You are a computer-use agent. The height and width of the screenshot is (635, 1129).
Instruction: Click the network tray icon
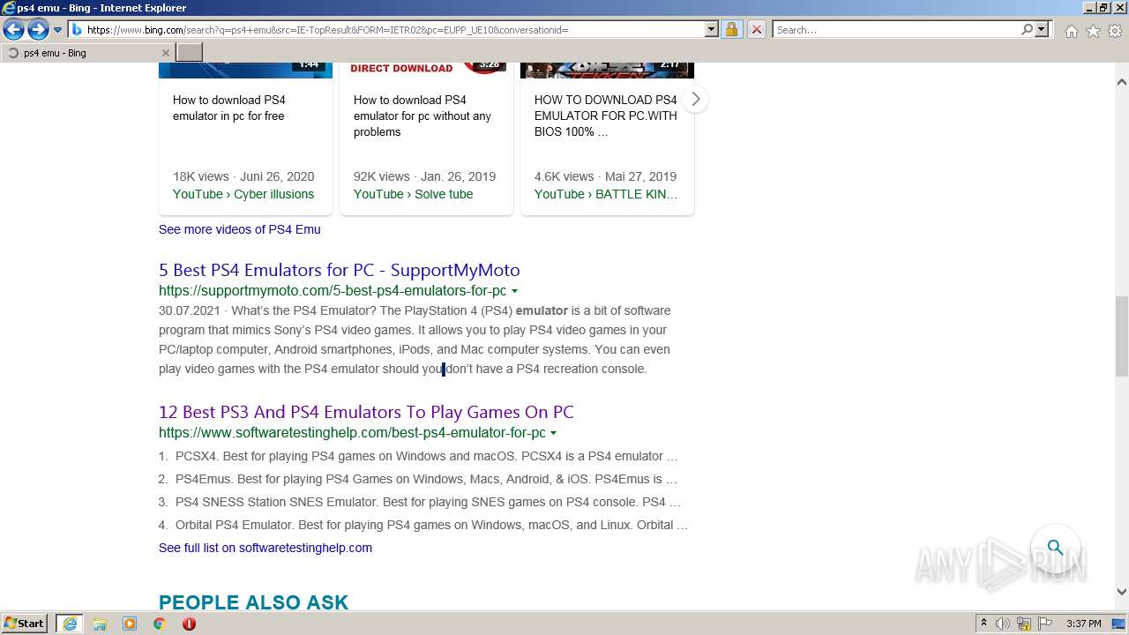[1024, 624]
